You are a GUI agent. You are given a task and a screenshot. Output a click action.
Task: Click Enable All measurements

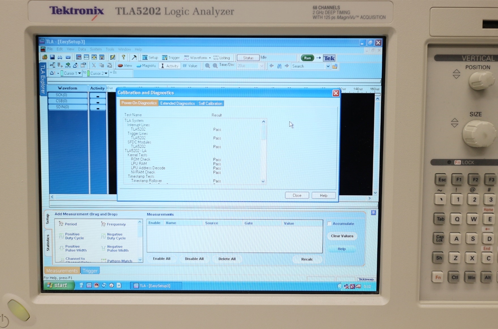pos(162,258)
